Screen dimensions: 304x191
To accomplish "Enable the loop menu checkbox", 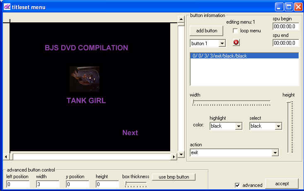I will click(x=235, y=31).
